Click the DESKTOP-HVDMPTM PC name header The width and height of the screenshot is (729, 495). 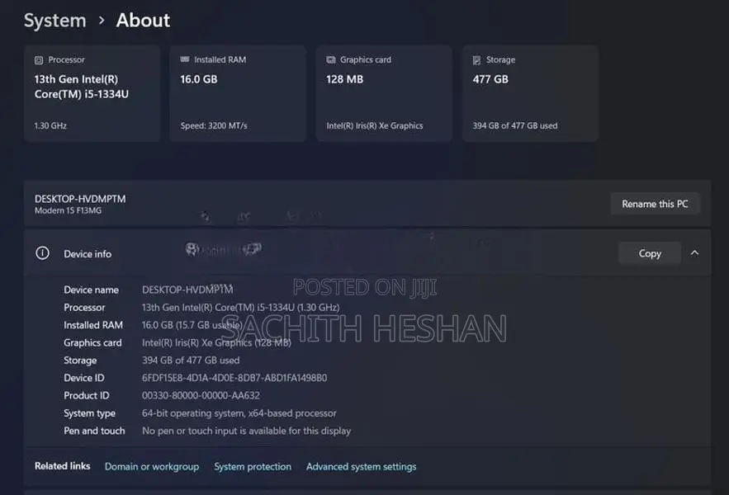(80, 199)
